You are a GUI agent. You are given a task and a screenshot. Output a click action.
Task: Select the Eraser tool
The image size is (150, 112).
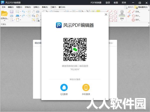129,16
